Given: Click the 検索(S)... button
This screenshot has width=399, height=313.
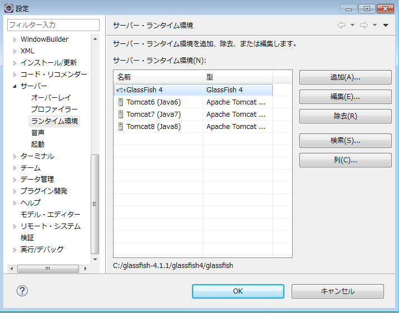Looking at the screenshot, I should (x=346, y=141).
